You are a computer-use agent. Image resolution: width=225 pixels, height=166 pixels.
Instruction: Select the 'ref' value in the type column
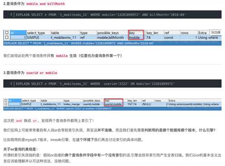coord(83,37)
